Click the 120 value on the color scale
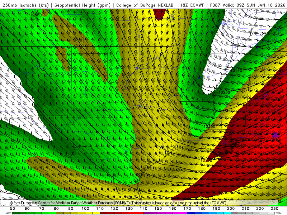Viewport: 287px width, 215px height. pos(114,209)
